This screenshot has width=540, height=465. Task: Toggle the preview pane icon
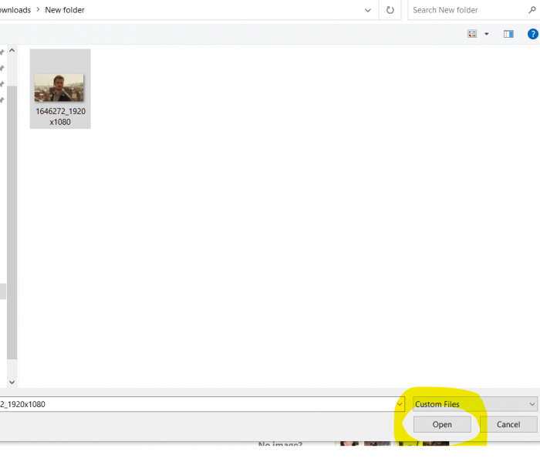(x=508, y=34)
